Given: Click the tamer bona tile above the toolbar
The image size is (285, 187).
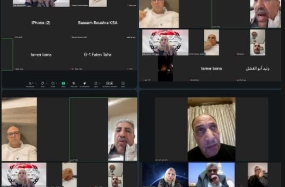Looking at the screenshot, I should tap(41, 54).
